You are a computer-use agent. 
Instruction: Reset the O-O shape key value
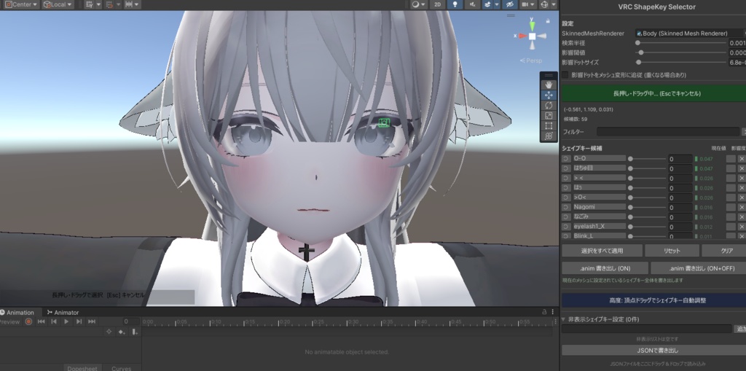point(565,159)
